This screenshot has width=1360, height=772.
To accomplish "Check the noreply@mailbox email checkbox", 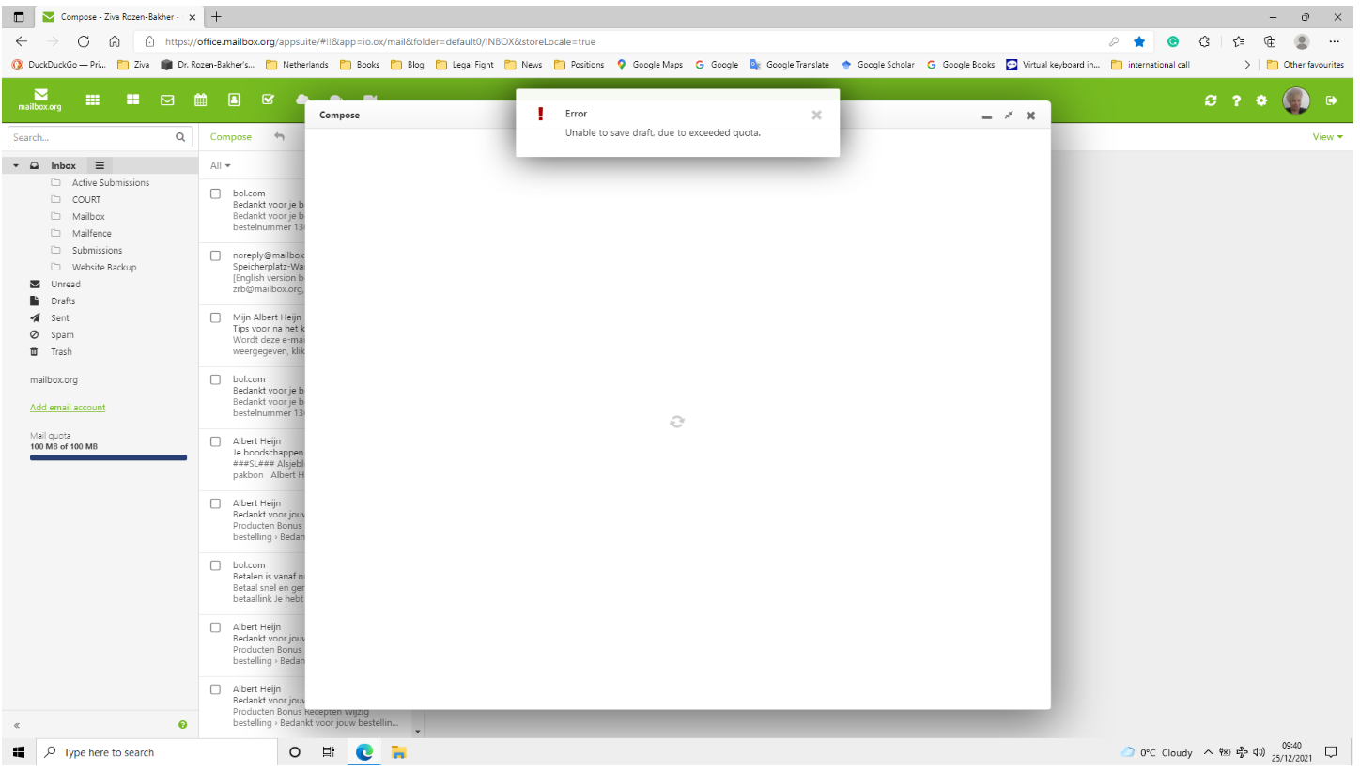I will (x=215, y=255).
